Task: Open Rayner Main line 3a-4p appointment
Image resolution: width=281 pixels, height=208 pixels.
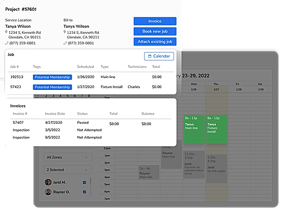Action: click(149, 172)
